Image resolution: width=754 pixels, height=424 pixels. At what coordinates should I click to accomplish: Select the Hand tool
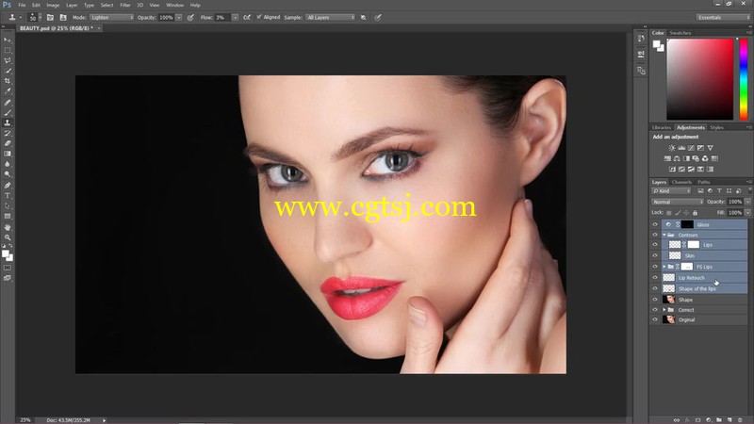click(x=8, y=227)
